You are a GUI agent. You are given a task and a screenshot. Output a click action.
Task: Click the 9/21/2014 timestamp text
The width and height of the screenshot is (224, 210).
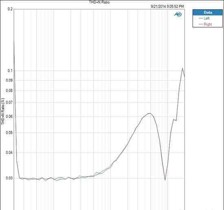coord(167,7)
